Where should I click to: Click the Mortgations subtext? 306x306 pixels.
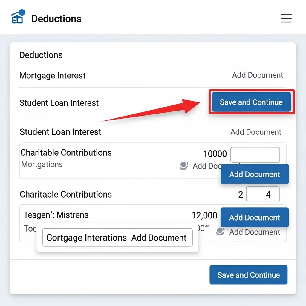point(42,165)
